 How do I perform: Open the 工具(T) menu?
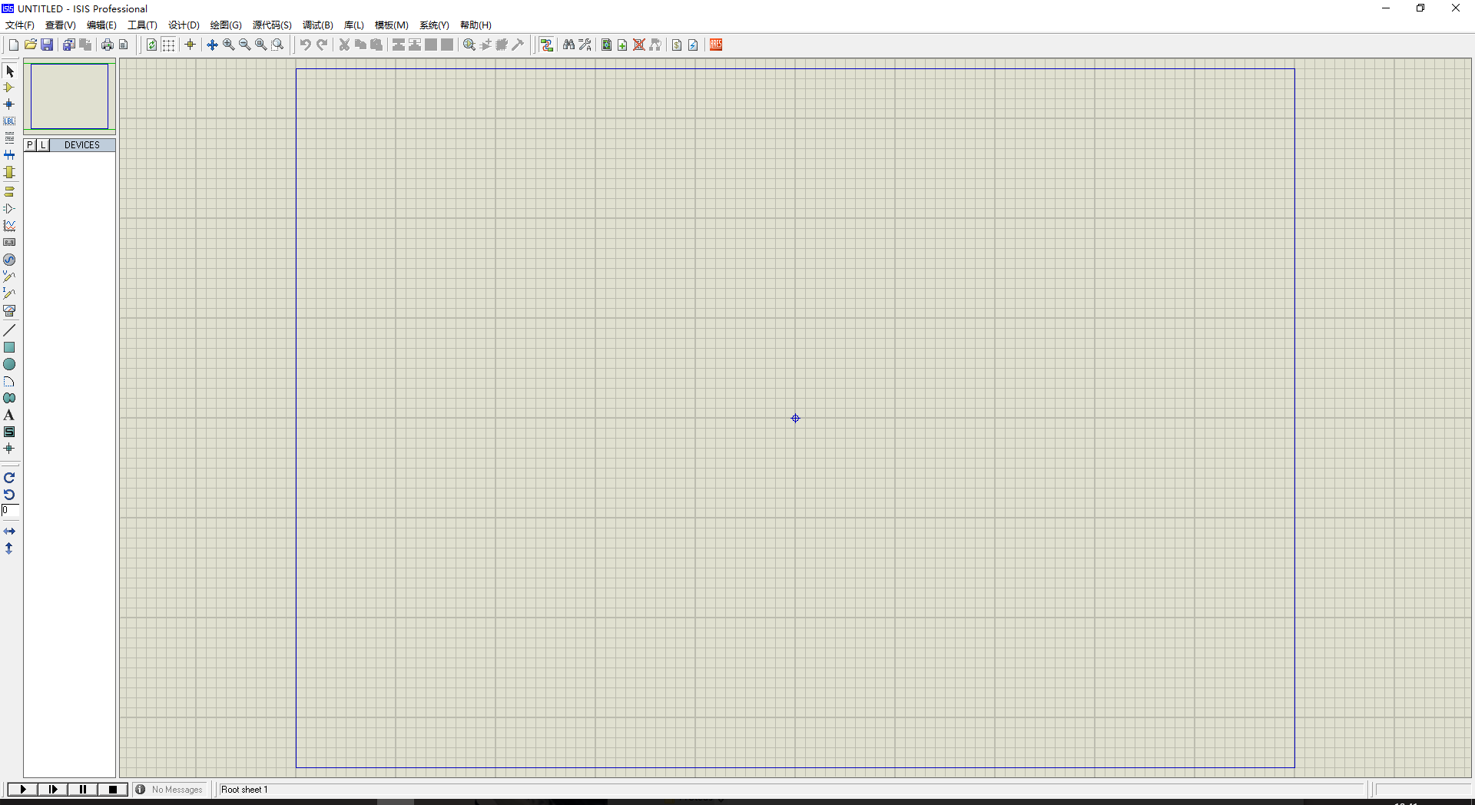pyautogui.click(x=142, y=25)
